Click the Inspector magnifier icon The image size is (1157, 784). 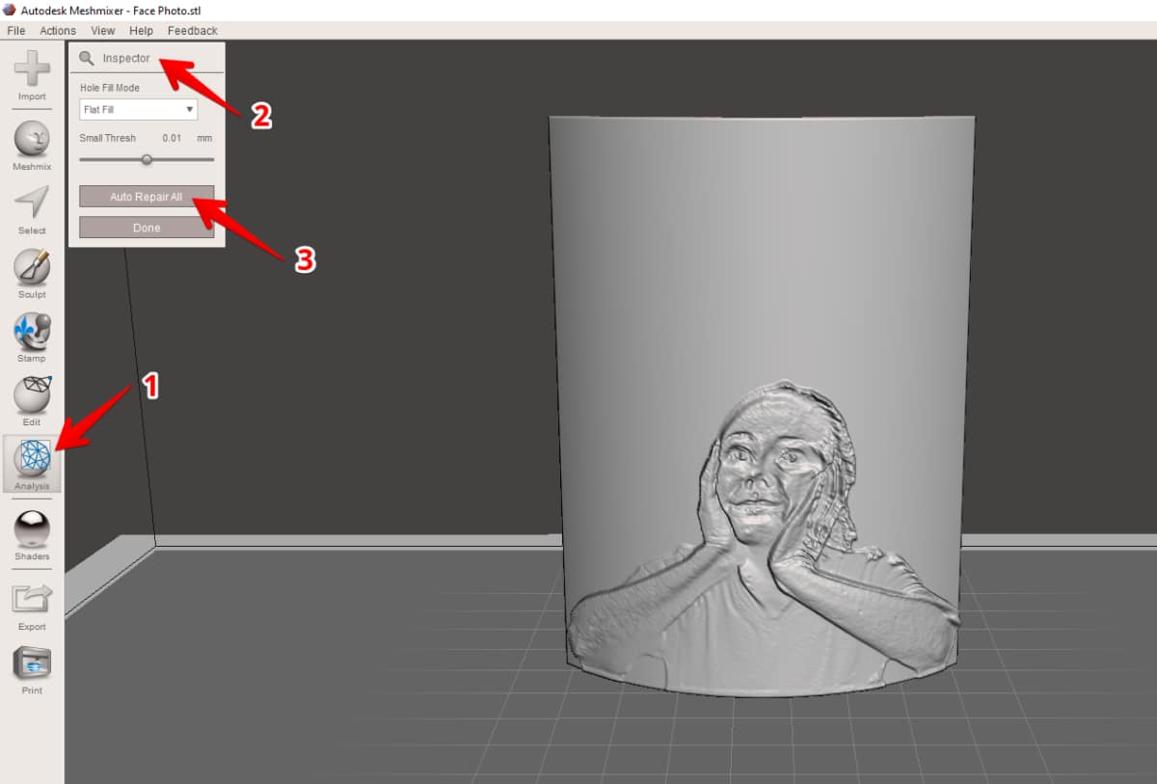87,59
